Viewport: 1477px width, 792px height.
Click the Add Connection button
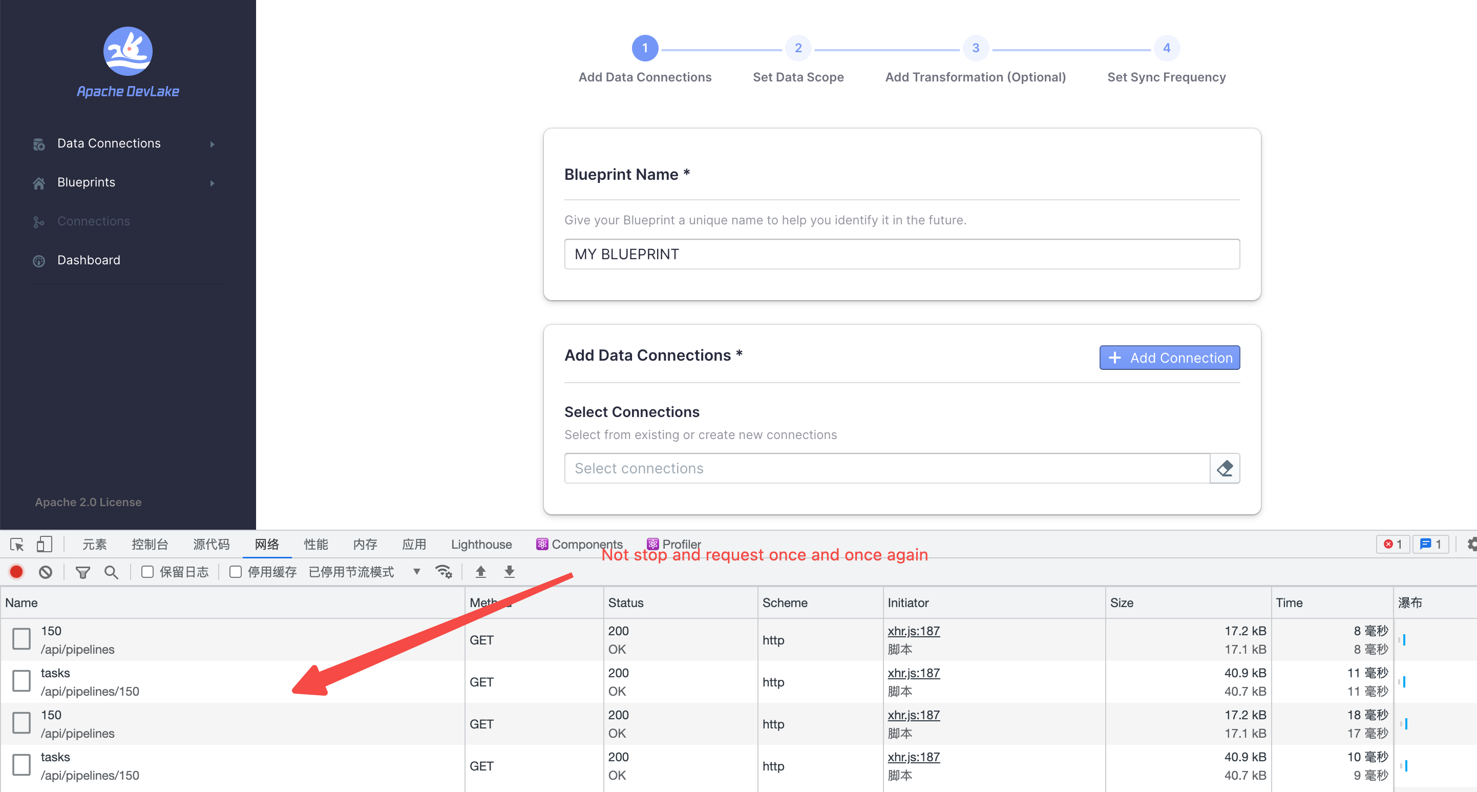[1169, 358]
